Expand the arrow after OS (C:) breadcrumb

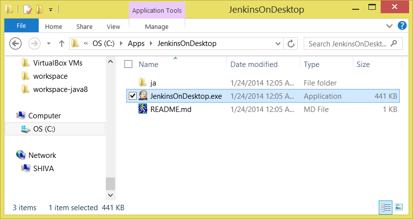(121, 44)
